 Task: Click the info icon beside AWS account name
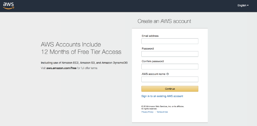pyautogui.click(x=167, y=74)
